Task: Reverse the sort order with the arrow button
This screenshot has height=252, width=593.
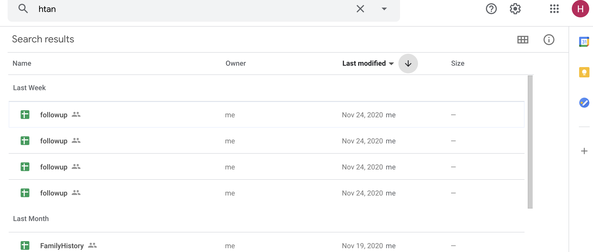Action: point(408,63)
